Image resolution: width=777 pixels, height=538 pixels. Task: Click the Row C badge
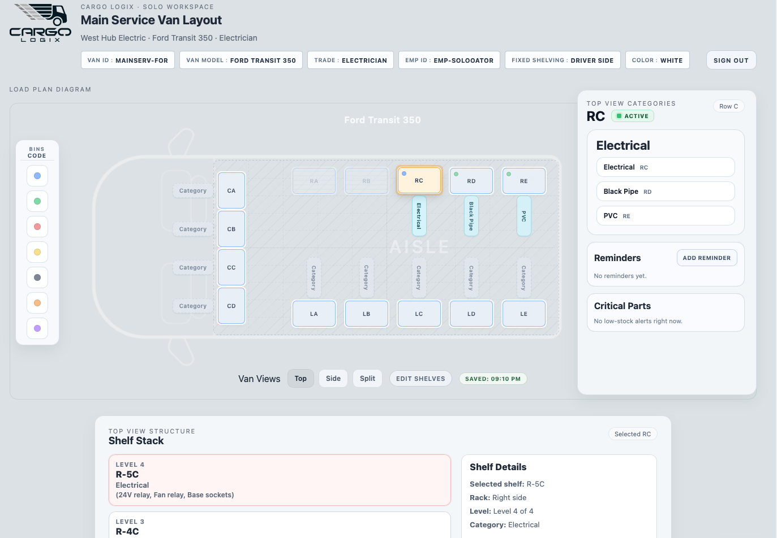click(729, 106)
